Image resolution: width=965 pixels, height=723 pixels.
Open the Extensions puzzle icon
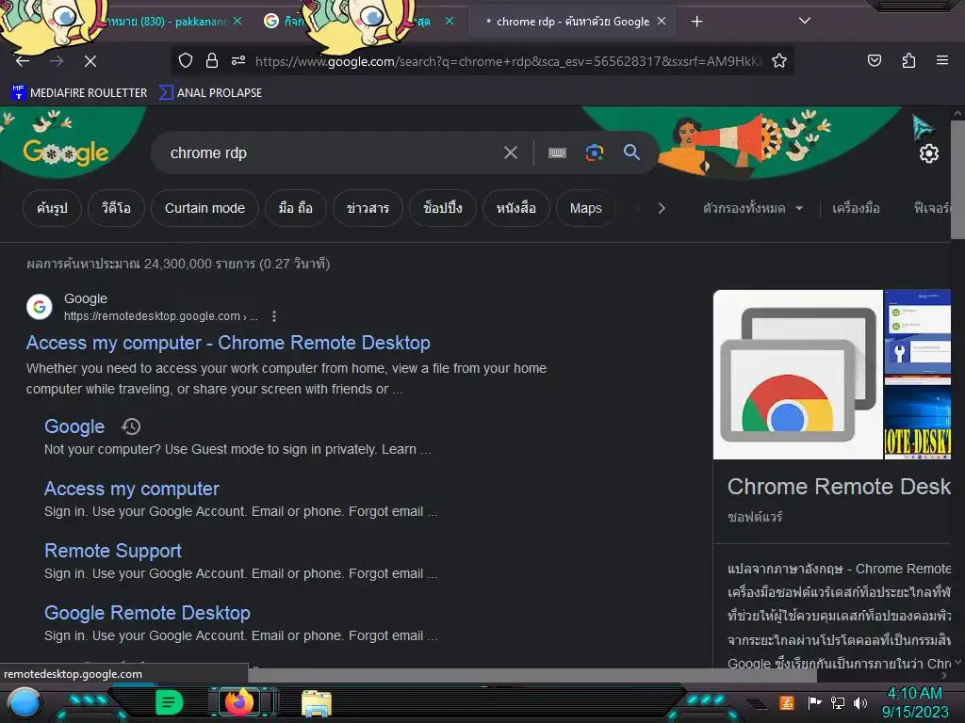pyautogui.click(x=908, y=60)
